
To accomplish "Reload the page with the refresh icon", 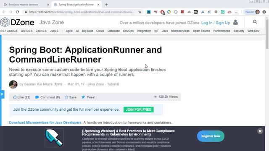I will click(17, 12).
